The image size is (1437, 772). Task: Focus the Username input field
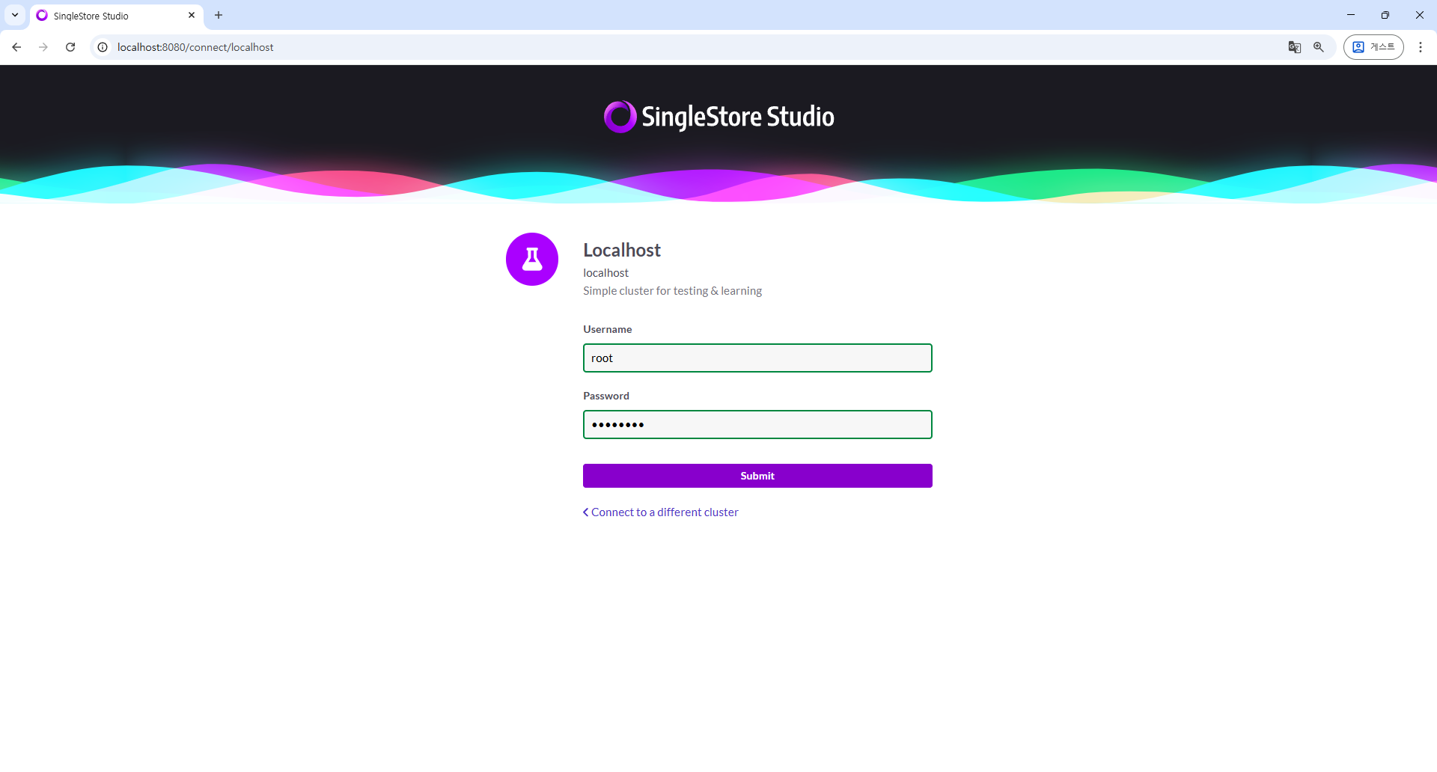tap(757, 358)
